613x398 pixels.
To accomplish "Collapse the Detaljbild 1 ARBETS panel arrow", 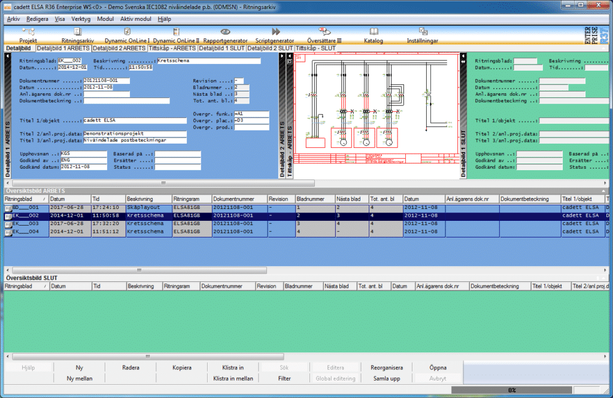I will coord(7,56).
